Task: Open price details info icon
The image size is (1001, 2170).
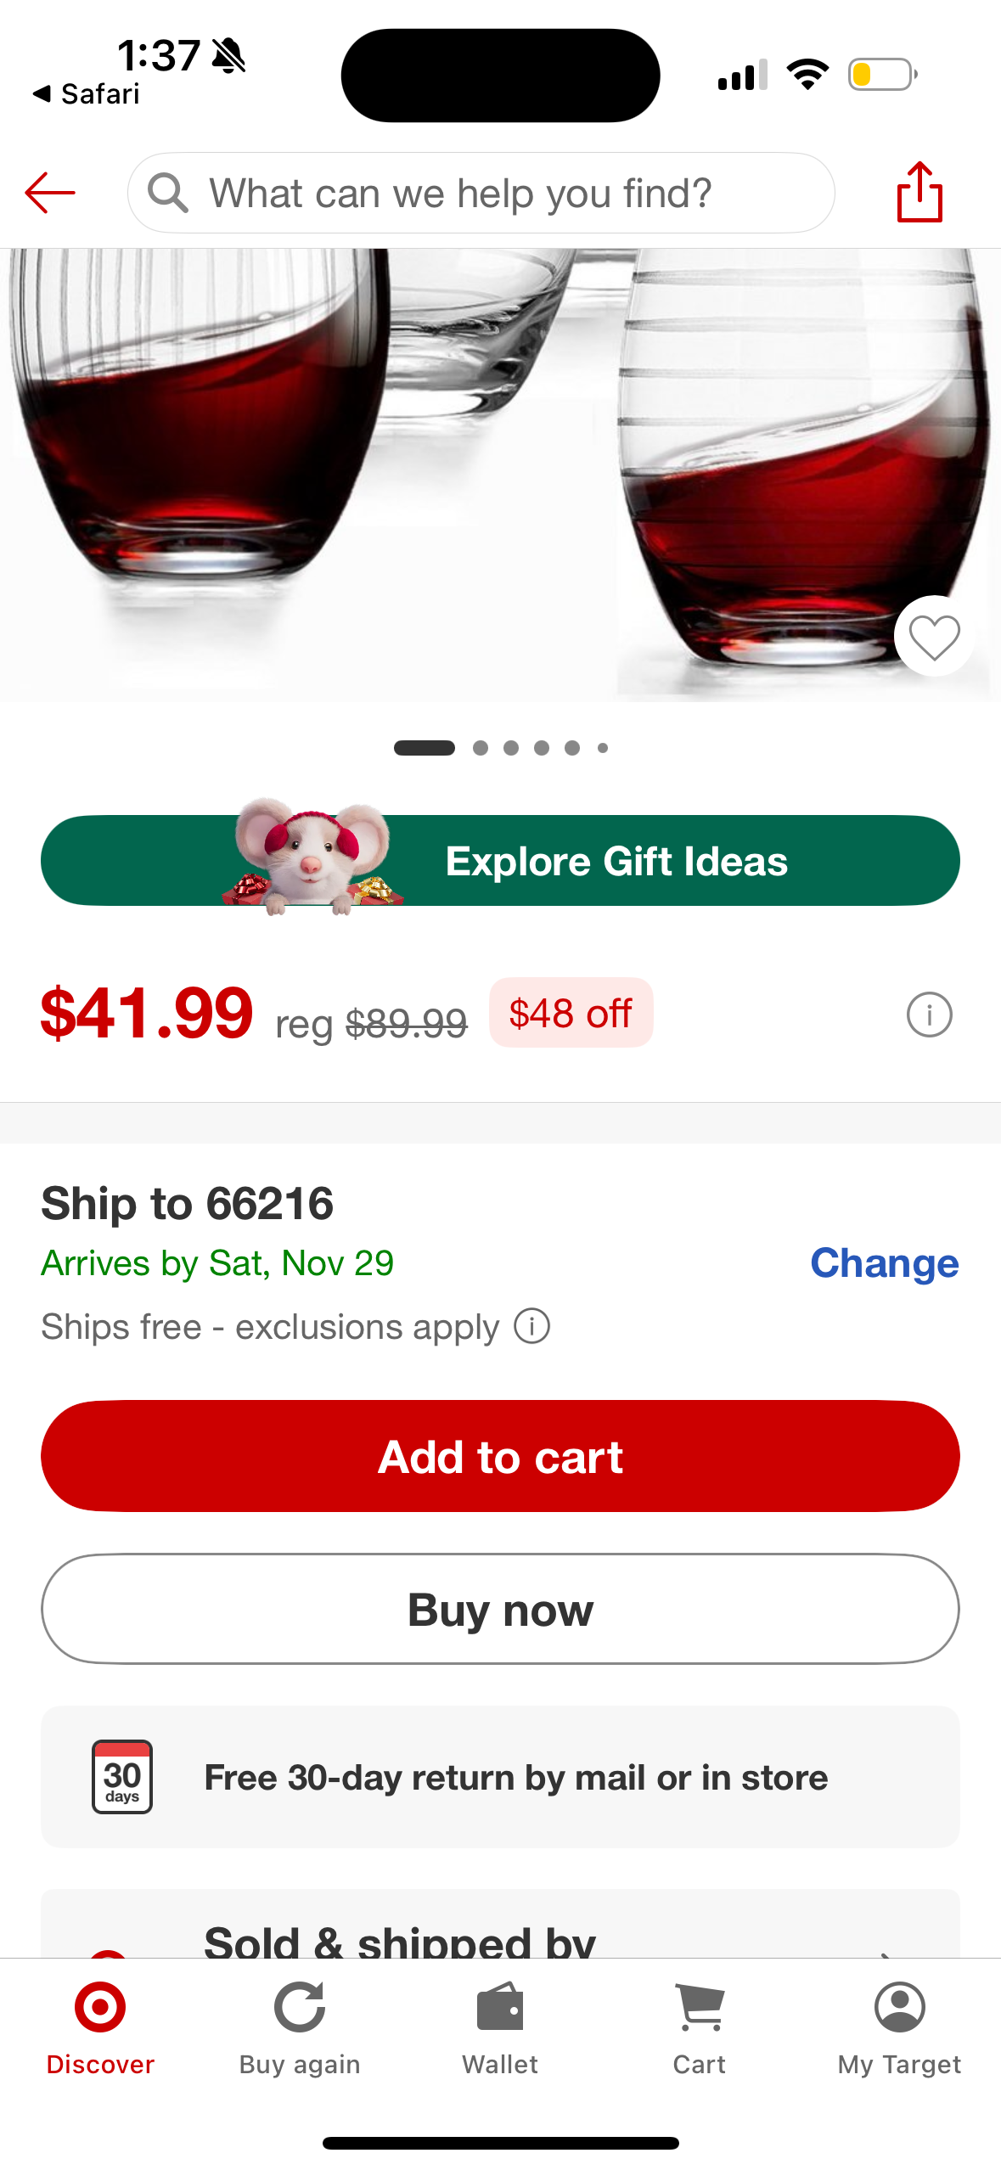Action: coord(929,1015)
